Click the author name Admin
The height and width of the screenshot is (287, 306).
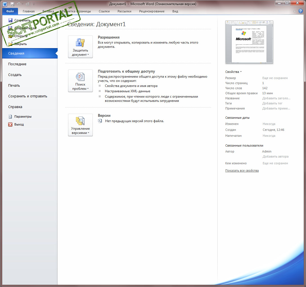point(267,151)
